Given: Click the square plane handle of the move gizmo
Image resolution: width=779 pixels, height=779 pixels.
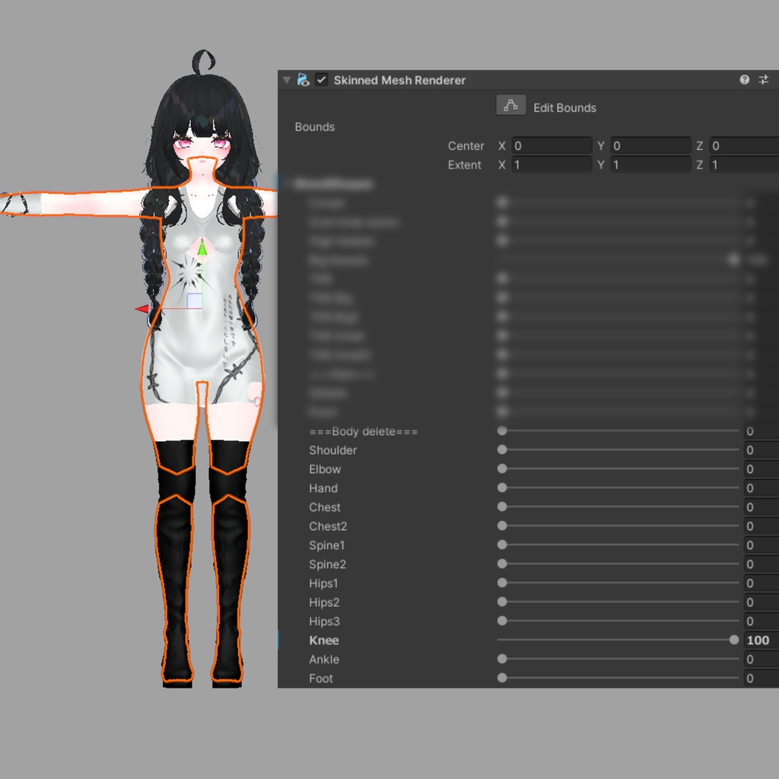Looking at the screenshot, I should pyautogui.click(x=192, y=301).
